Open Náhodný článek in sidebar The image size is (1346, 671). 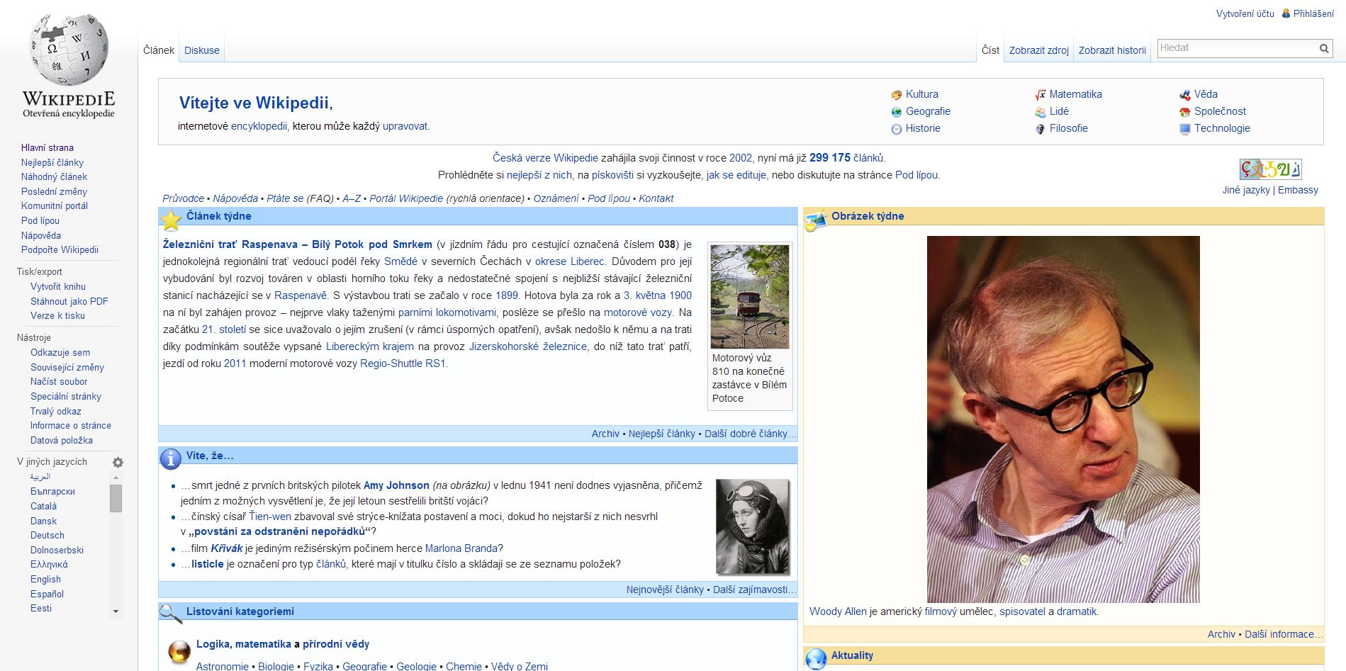coord(55,176)
